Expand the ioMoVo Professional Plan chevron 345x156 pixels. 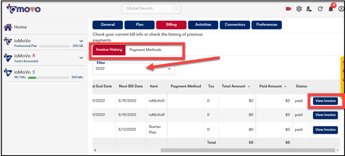point(81,41)
